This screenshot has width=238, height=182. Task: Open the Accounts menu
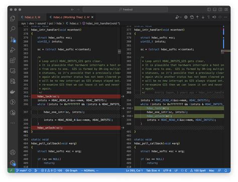(x=13, y=152)
